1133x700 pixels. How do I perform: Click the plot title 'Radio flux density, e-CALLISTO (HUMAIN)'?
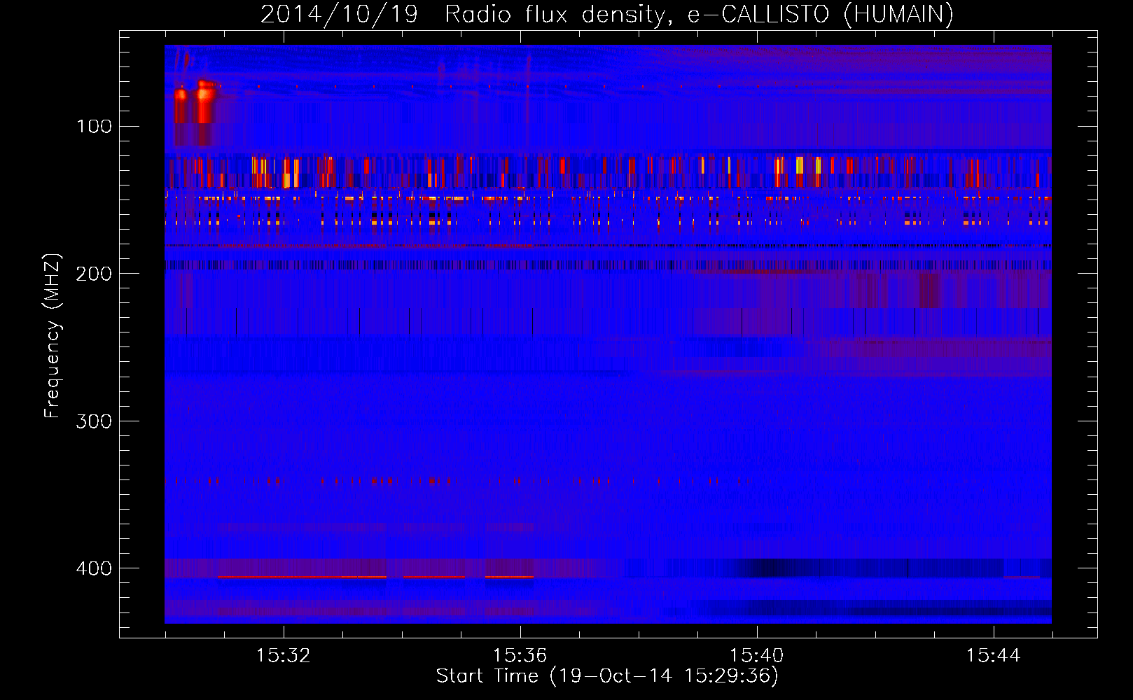tap(699, 14)
